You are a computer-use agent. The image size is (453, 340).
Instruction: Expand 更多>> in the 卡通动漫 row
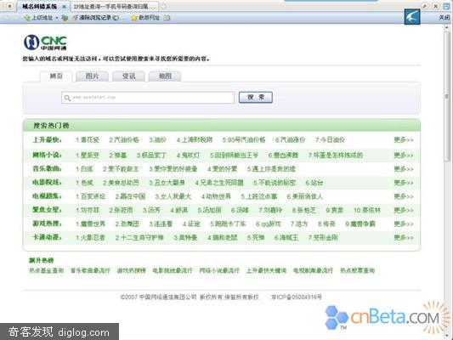tap(404, 237)
